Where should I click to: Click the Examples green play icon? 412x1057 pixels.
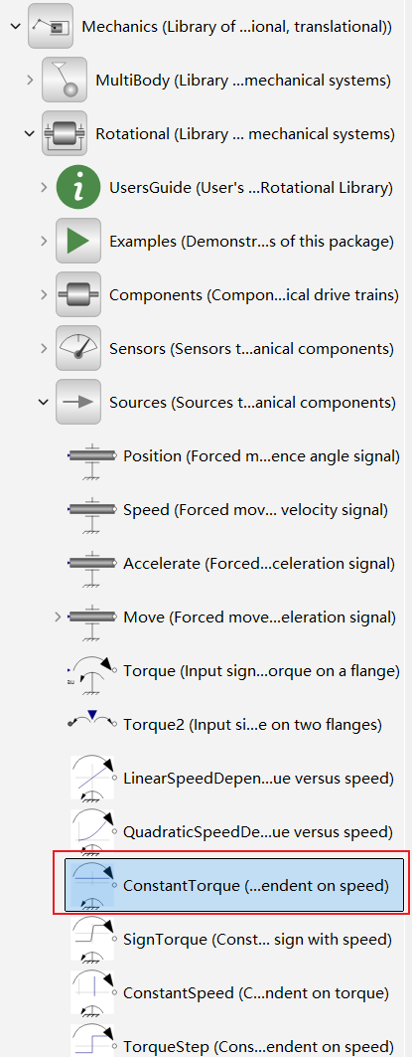pos(78,241)
